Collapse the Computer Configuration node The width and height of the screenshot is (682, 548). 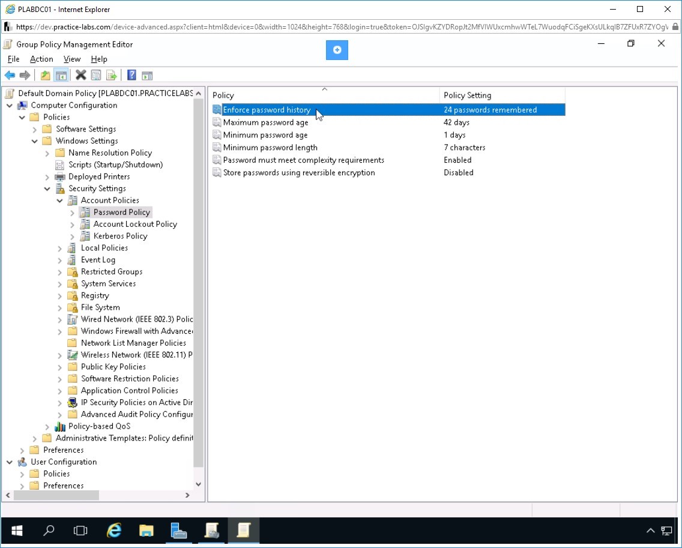10,106
